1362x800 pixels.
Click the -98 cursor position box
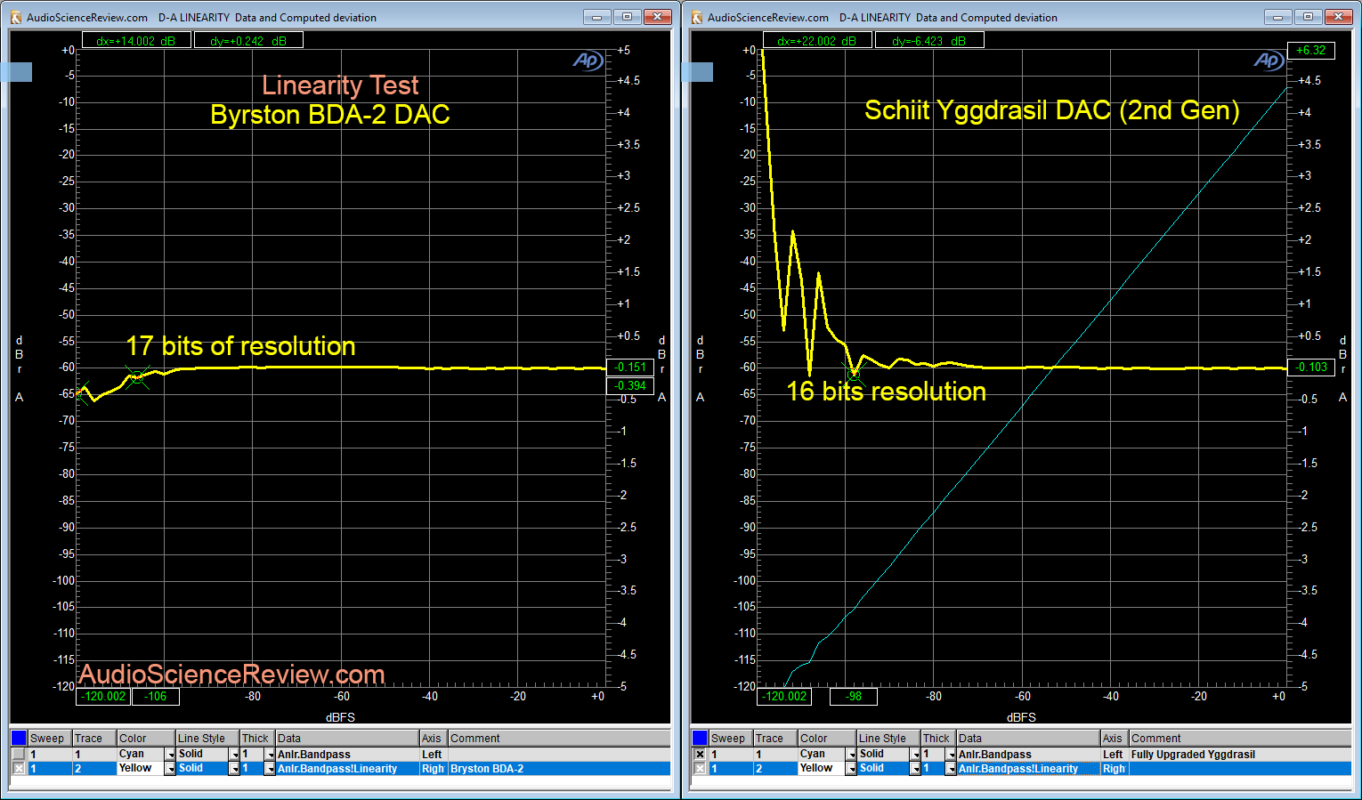(854, 696)
